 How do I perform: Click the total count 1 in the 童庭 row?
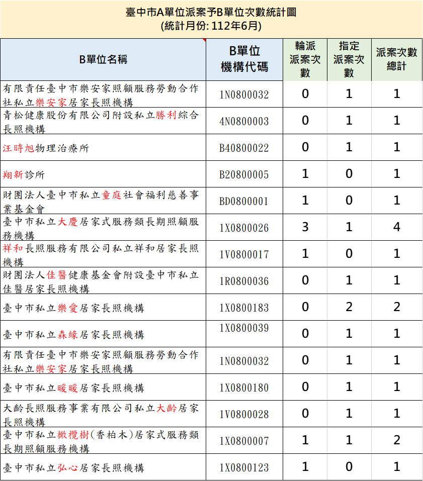(x=397, y=201)
